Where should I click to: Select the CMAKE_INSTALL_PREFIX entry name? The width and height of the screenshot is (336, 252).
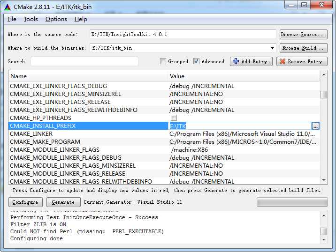[43, 126]
